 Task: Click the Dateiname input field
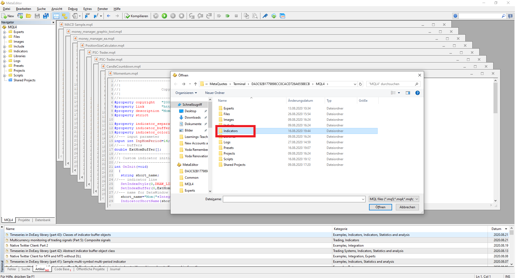[x=292, y=199]
